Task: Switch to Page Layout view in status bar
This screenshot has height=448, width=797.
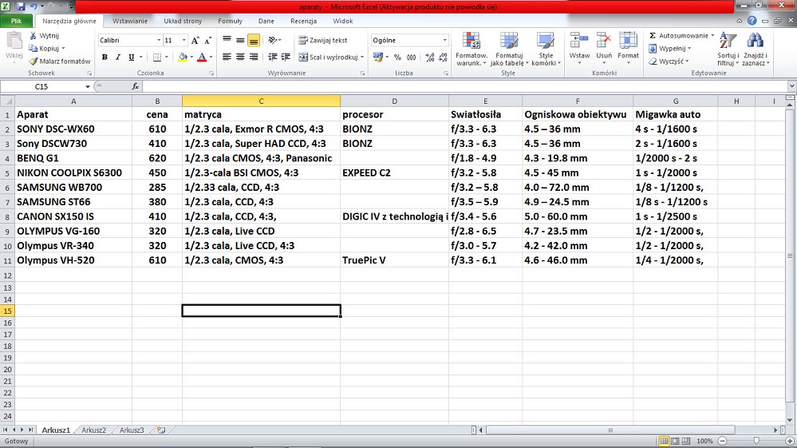Action: click(675, 441)
